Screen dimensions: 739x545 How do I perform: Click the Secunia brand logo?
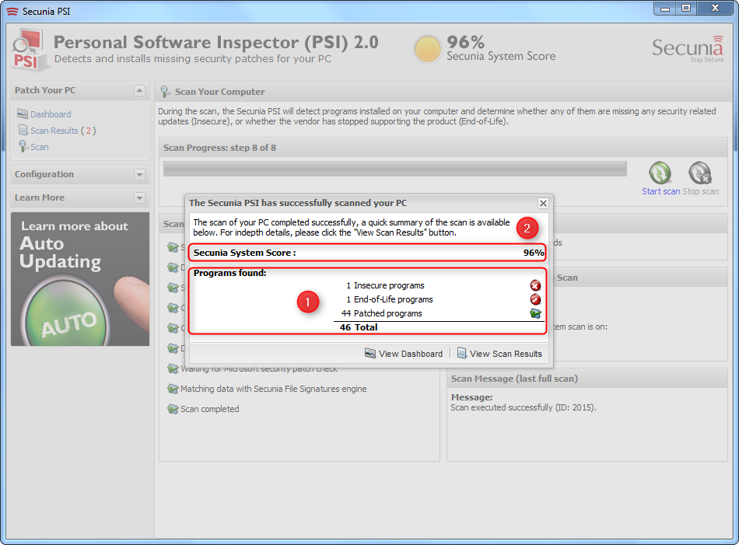tap(688, 48)
